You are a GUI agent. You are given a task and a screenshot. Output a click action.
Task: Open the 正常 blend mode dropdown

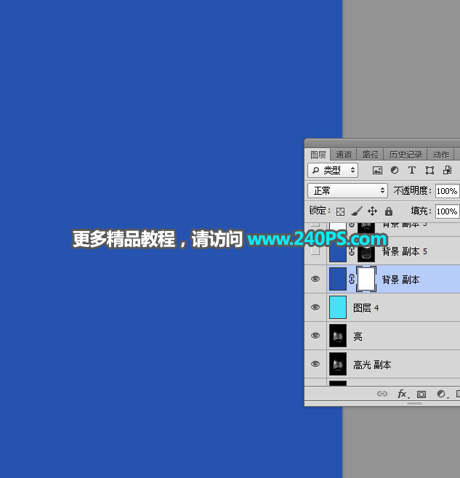(348, 190)
